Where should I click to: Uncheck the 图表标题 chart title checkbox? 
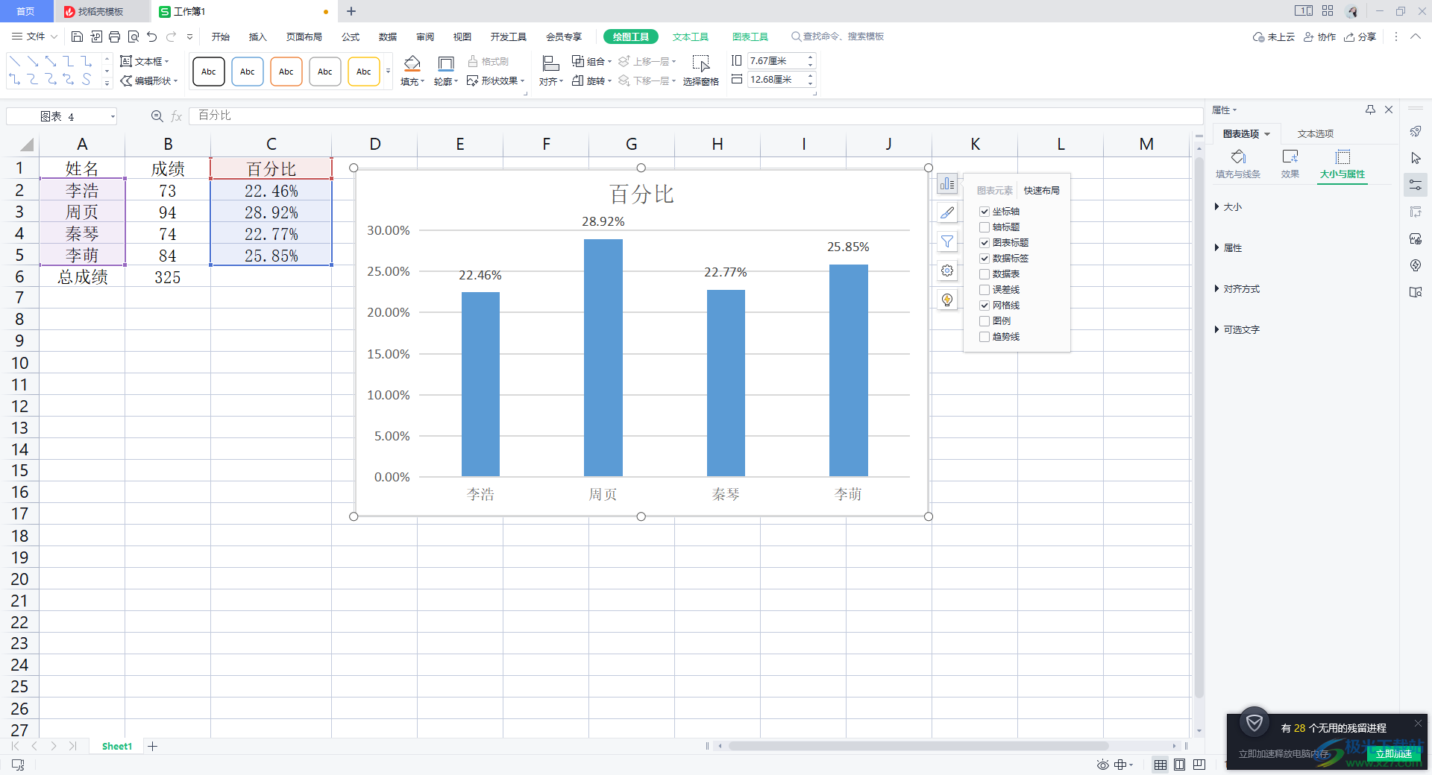[x=984, y=243]
